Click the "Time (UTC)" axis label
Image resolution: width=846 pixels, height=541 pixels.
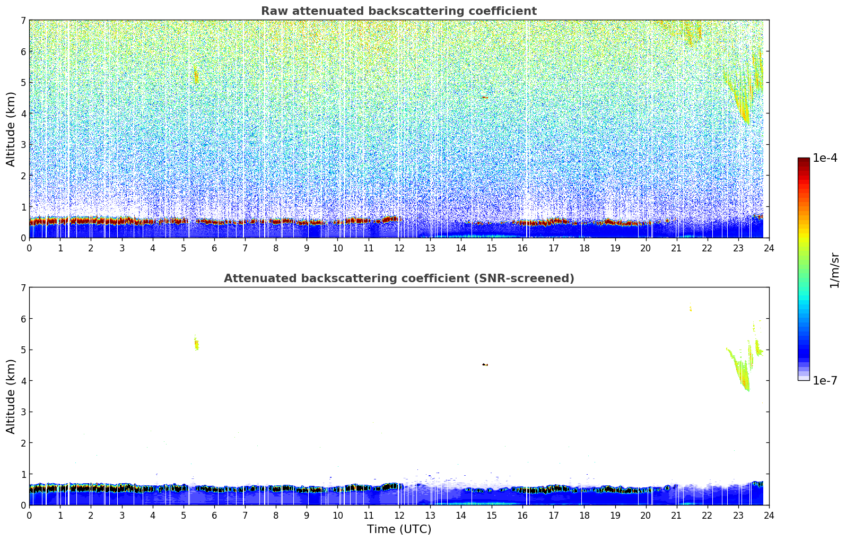click(x=399, y=529)
